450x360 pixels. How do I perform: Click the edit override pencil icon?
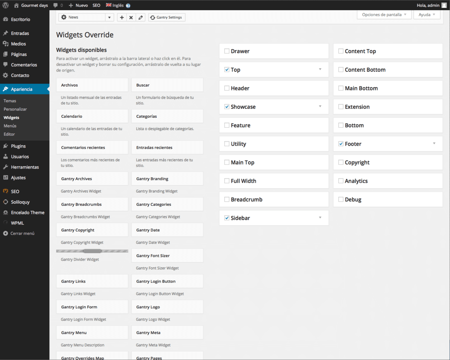(x=140, y=18)
